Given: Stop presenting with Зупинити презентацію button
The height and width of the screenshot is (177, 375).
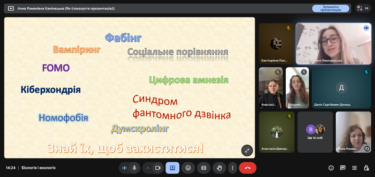Looking at the screenshot, I should tap(331, 8).
